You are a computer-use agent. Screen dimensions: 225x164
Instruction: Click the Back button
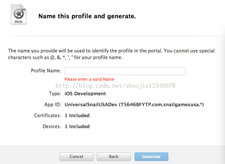click(x=113, y=157)
